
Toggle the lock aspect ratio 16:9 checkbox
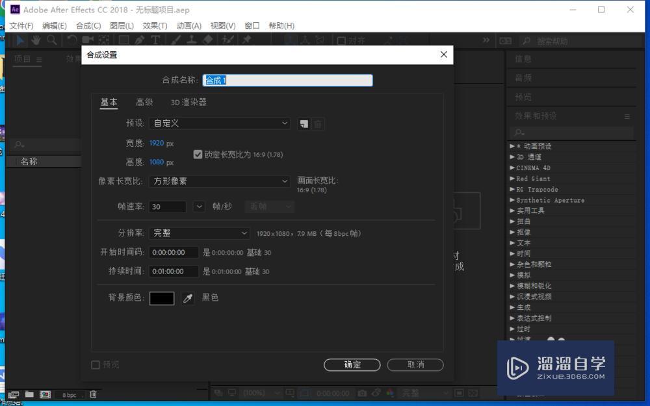[198, 155]
